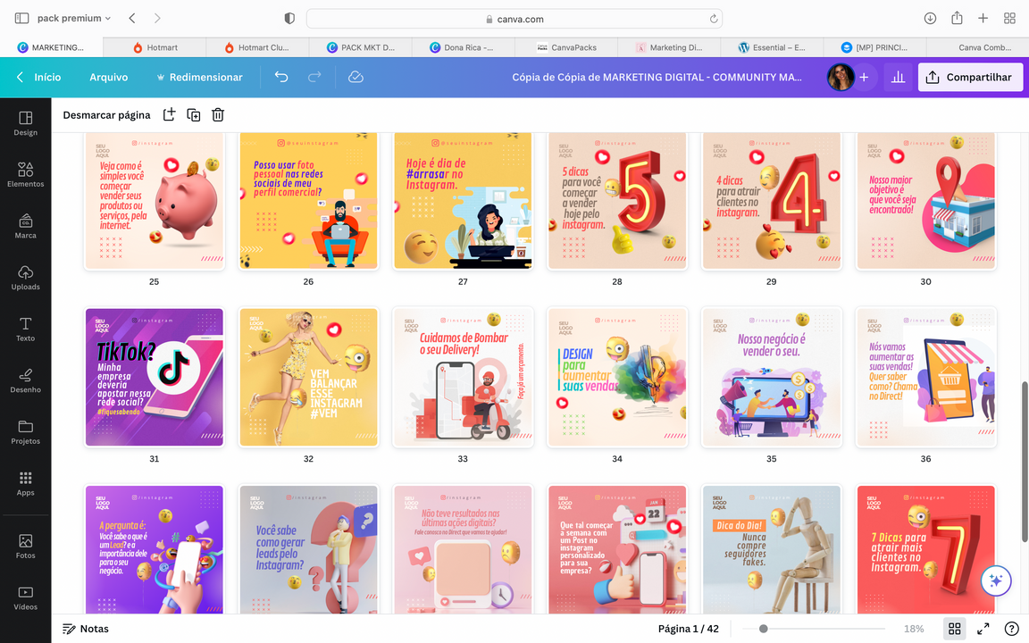Toggle fullscreen presentation mode

click(x=983, y=629)
